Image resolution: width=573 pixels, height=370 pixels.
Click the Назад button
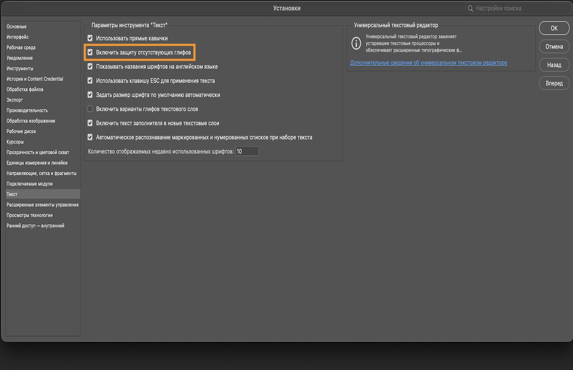[x=554, y=65]
